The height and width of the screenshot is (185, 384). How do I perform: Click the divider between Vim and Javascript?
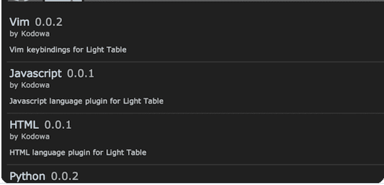click(x=196, y=62)
